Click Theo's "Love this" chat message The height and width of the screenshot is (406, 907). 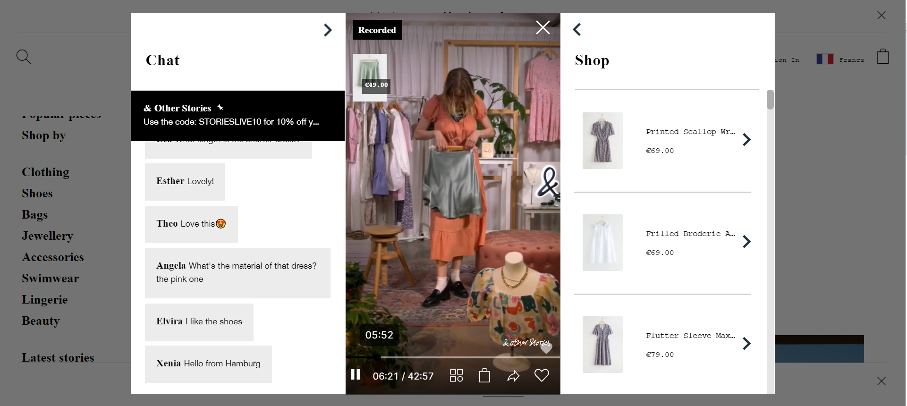(x=191, y=224)
